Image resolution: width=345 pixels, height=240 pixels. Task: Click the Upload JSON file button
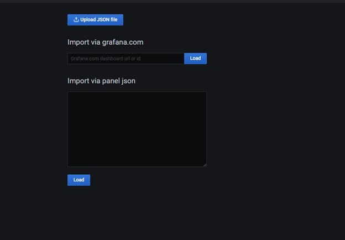[95, 20]
